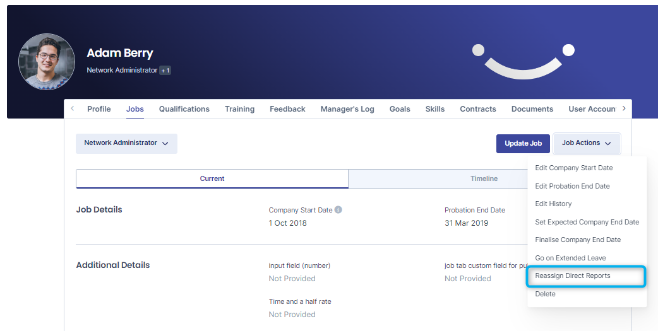Open the Documents tab

pos(532,109)
